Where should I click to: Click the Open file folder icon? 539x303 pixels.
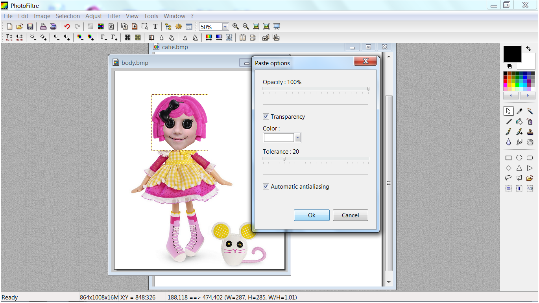point(20,26)
